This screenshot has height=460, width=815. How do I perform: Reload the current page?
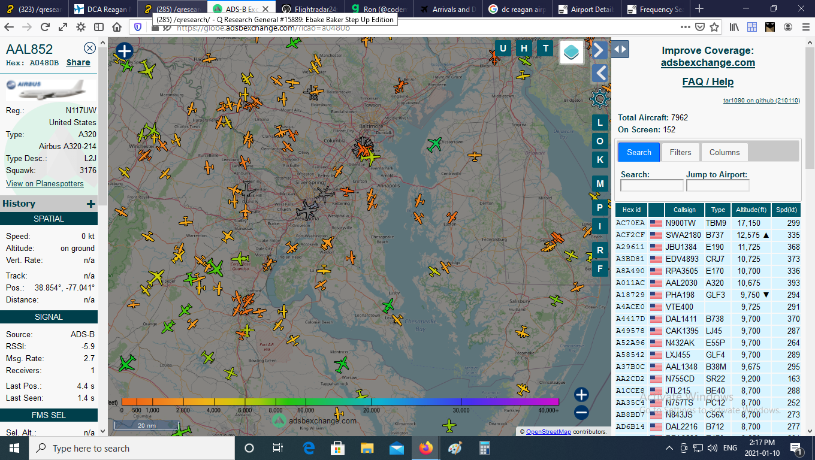coord(45,27)
